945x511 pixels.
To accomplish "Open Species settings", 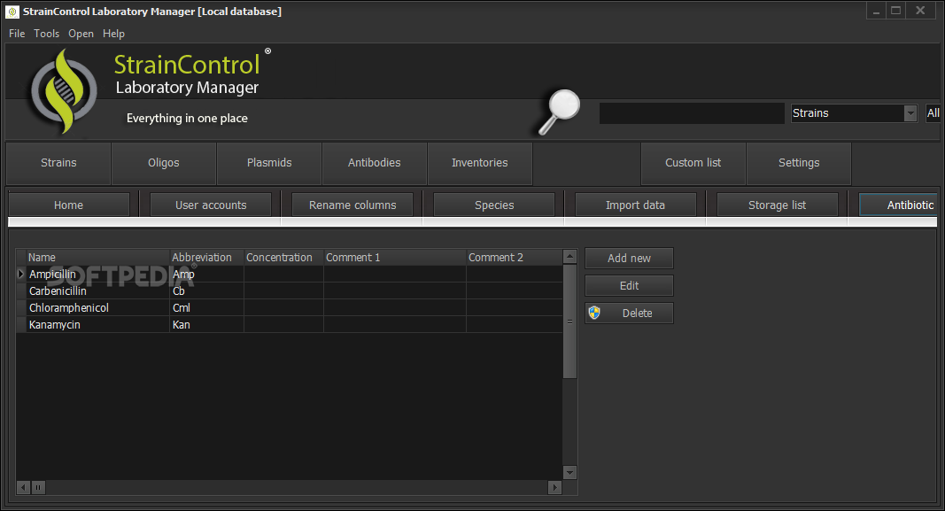I will pyautogui.click(x=494, y=205).
